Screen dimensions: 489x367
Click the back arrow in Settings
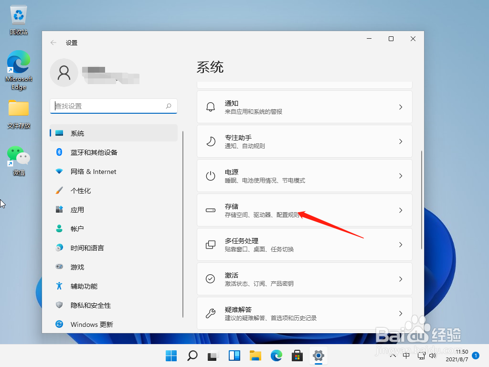coord(53,43)
